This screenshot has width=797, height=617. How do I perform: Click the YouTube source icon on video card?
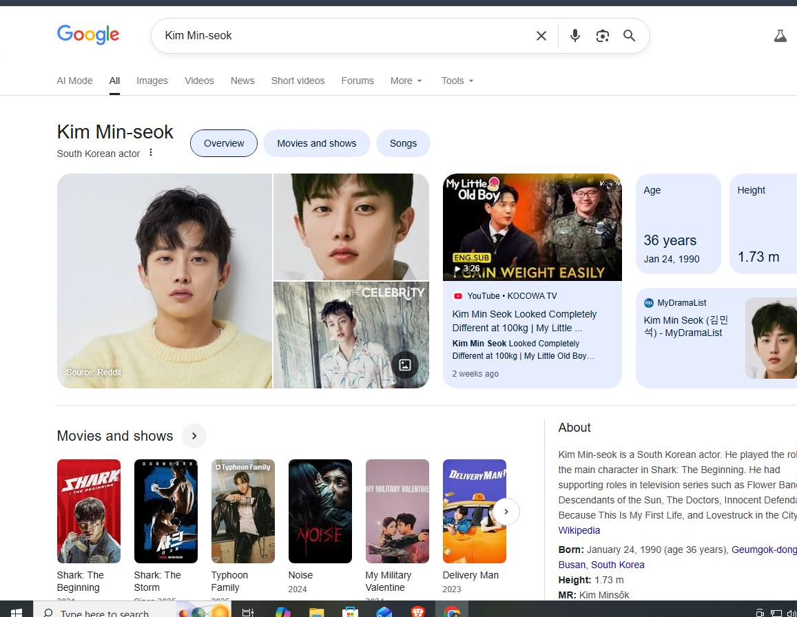point(458,296)
